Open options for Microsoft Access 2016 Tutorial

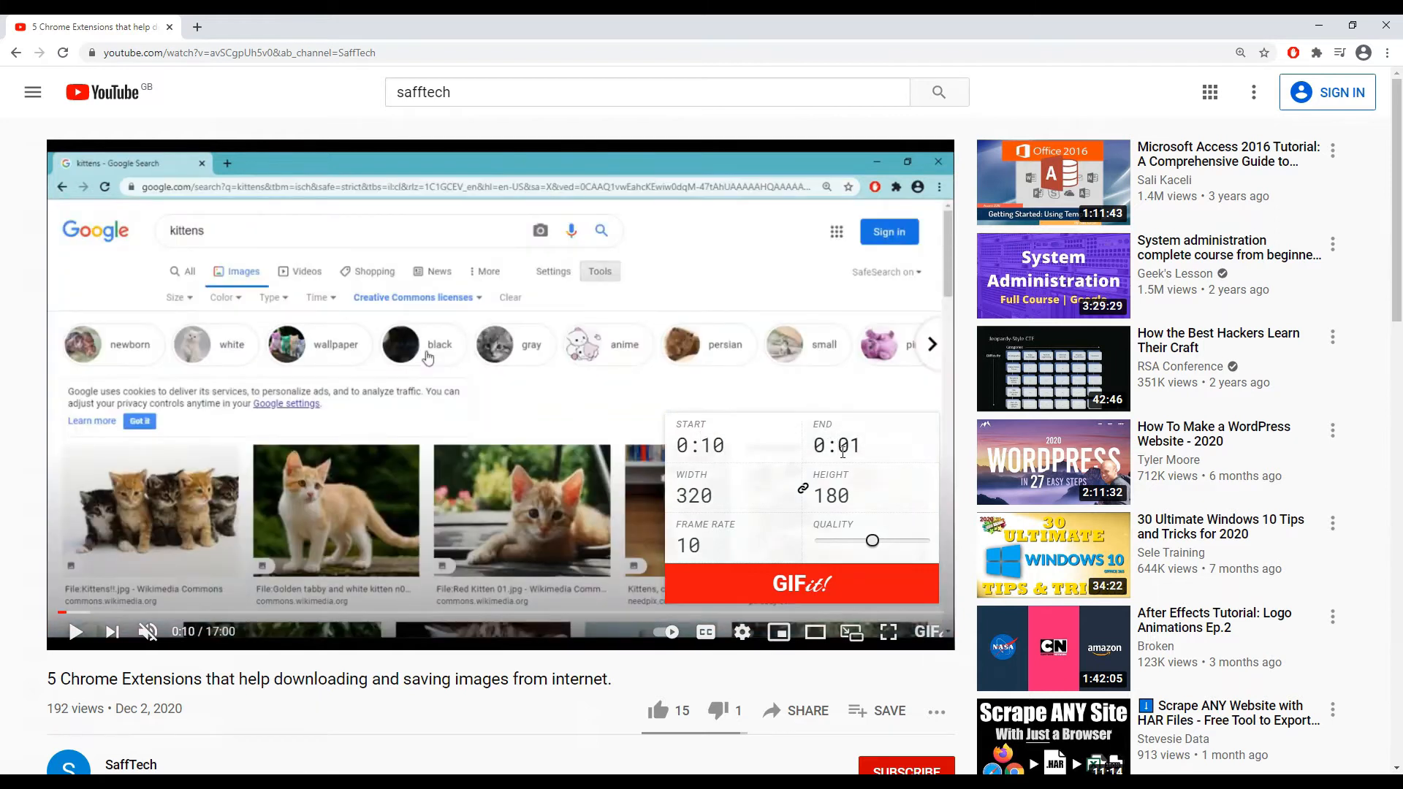click(x=1333, y=150)
